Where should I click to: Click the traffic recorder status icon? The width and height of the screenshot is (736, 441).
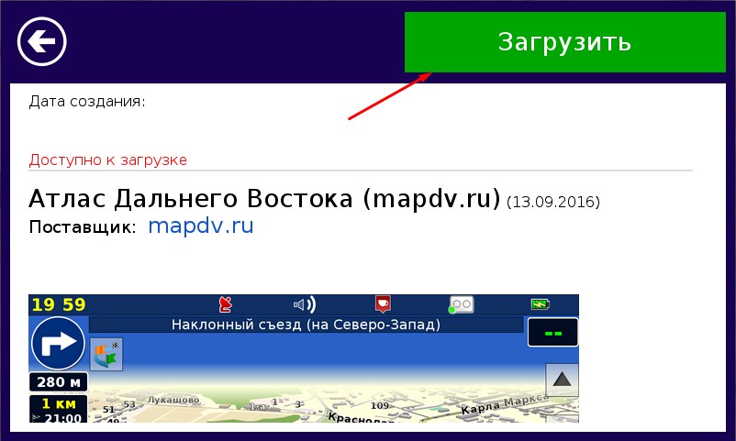click(460, 304)
